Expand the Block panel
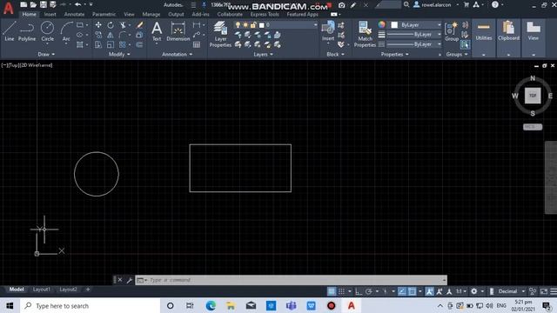557x313 pixels. coord(335,54)
